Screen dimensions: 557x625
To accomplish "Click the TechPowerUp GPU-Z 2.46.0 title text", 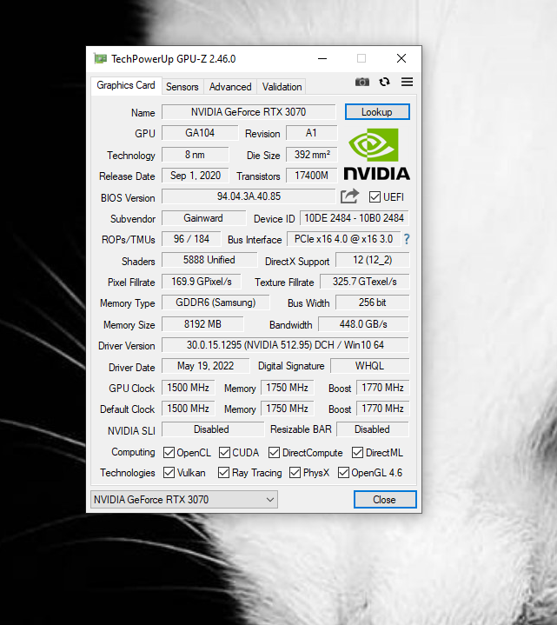I will (173, 59).
